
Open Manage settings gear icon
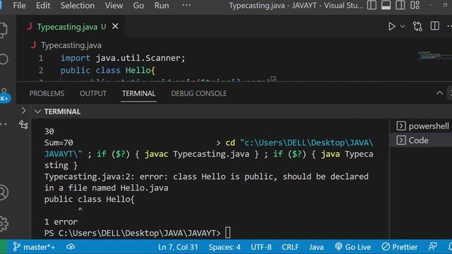coord(4,223)
